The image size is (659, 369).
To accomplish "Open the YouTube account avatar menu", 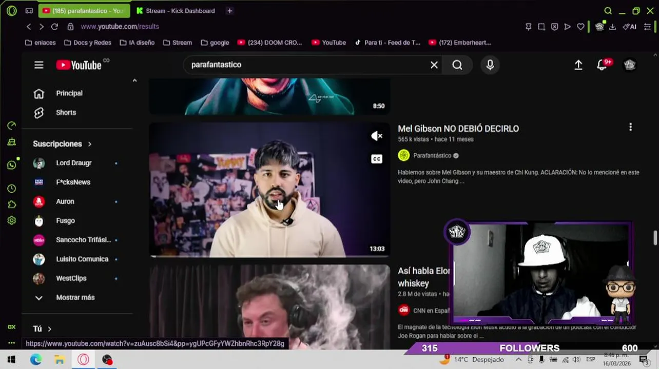I will [x=630, y=65].
